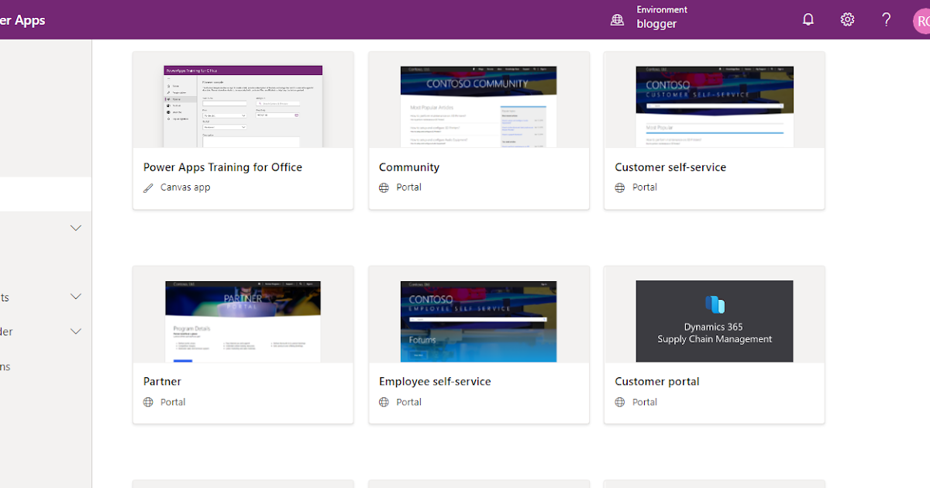Image resolution: width=930 pixels, height=488 pixels.
Task: Click the Portal icon under Customer self-service
Action: click(619, 187)
